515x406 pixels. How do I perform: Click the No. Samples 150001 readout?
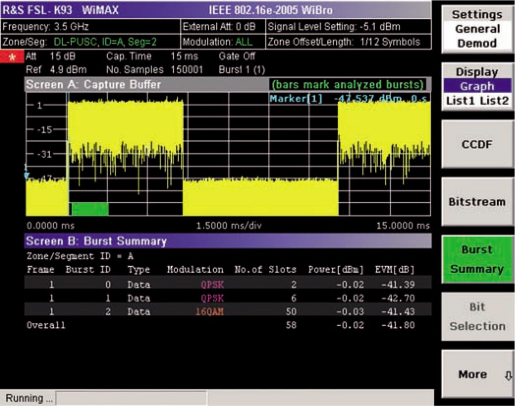click(x=155, y=70)
